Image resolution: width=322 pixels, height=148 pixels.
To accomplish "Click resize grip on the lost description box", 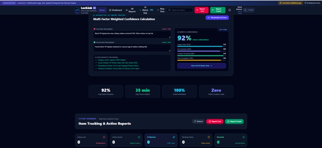I will 170,37.
